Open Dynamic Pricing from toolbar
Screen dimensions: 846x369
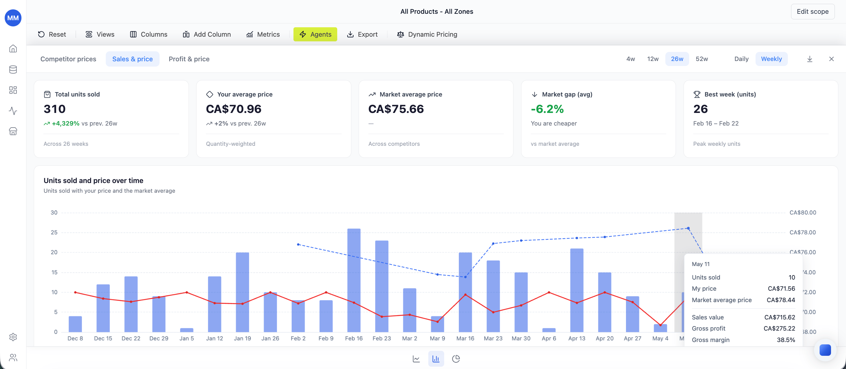coord(427,34)
